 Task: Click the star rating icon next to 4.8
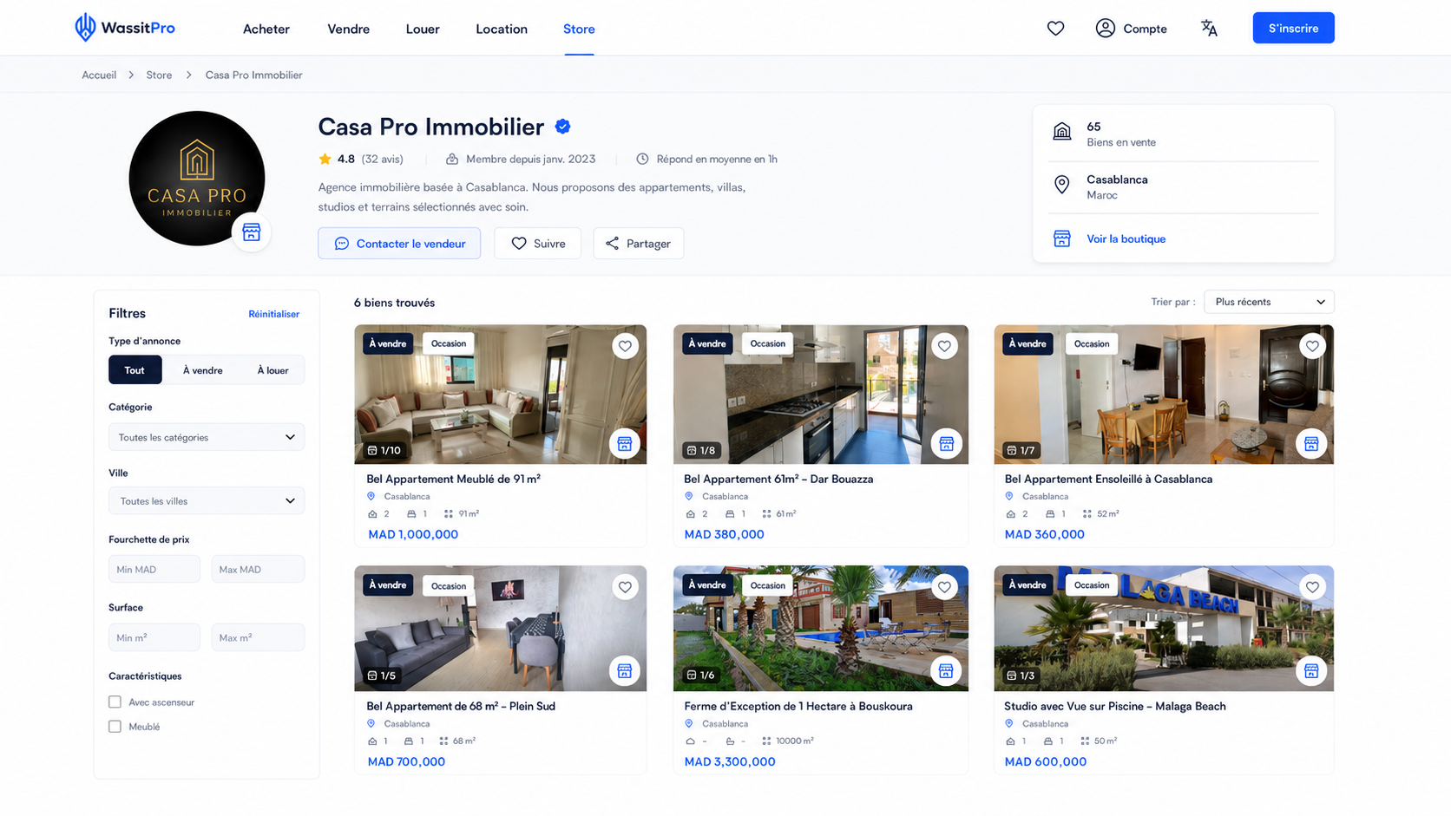325,159
